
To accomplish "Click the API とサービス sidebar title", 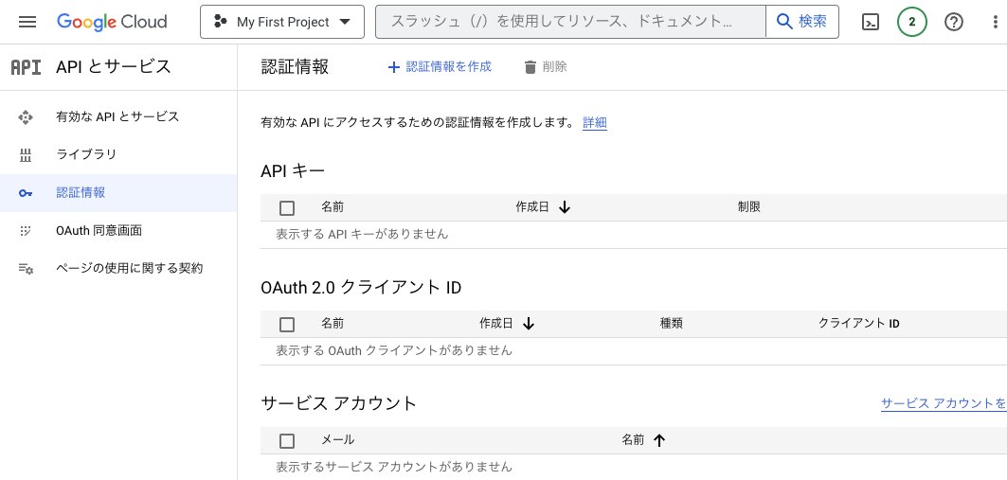I will point(114,66).
